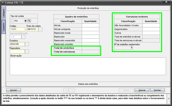Switch to the Listagem side tab
This screenshot has height=106, width=172.
[4, 13]
